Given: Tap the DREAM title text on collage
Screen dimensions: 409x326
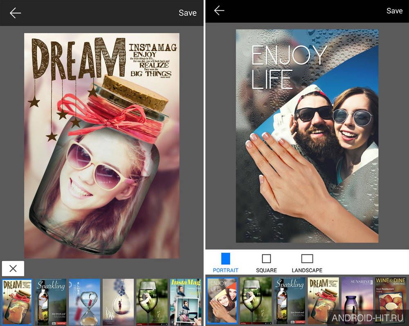Looking at the screenshot, I should pos(78,59).
